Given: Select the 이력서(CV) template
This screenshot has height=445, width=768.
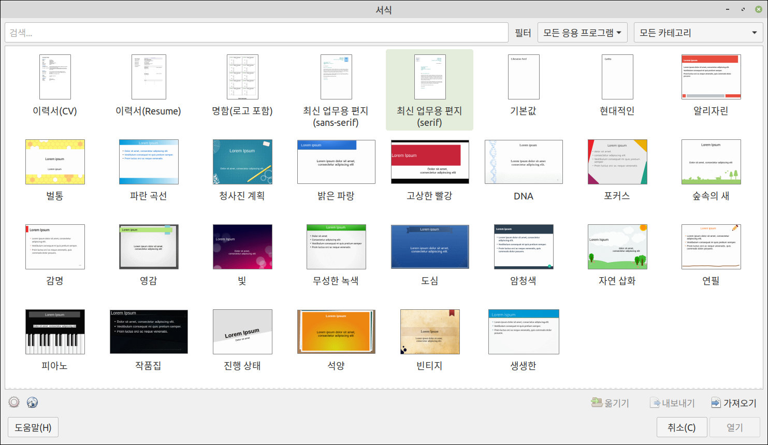Looking at the screenshot, I should pyautogui.click(x=55, y=86).
